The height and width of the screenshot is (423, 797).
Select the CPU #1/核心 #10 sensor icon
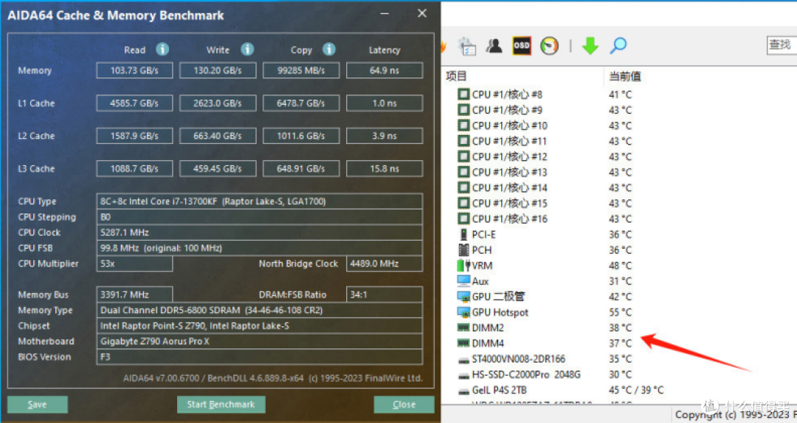tap(463, 125)
